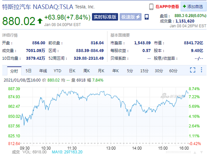Screen dimensions: 211x154
Task: Click the market cap value 8341.72亿
Action: pos(194,43)
